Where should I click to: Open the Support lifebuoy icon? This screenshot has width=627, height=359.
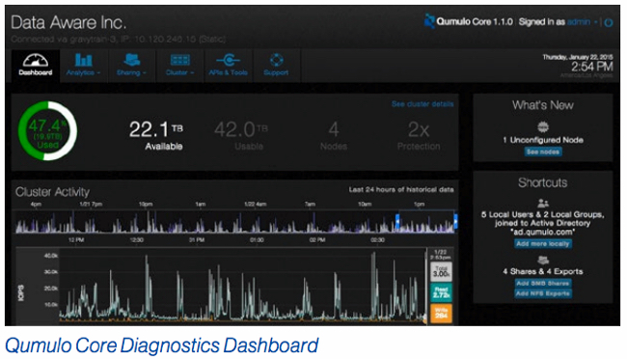(276, 60)
